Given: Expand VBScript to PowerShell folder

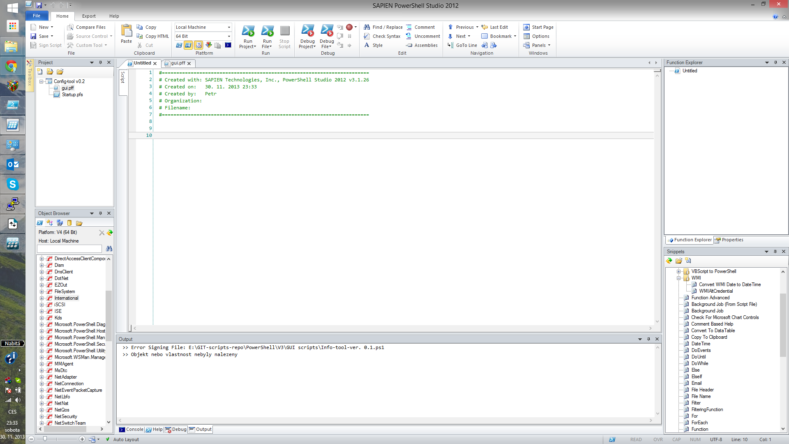Looking at the screenshot, I should (x=679, y=271).
